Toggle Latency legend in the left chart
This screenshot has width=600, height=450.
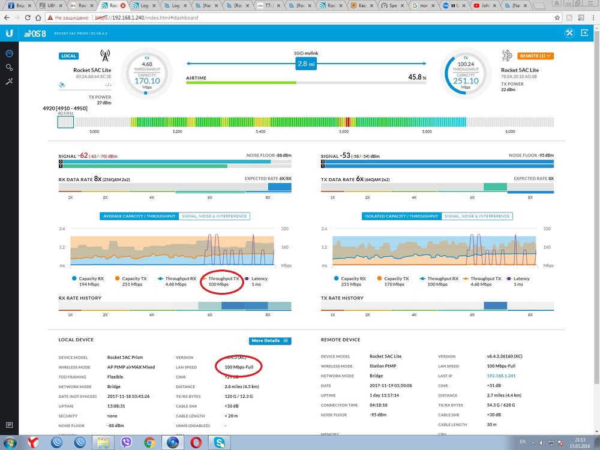point(256,278)
